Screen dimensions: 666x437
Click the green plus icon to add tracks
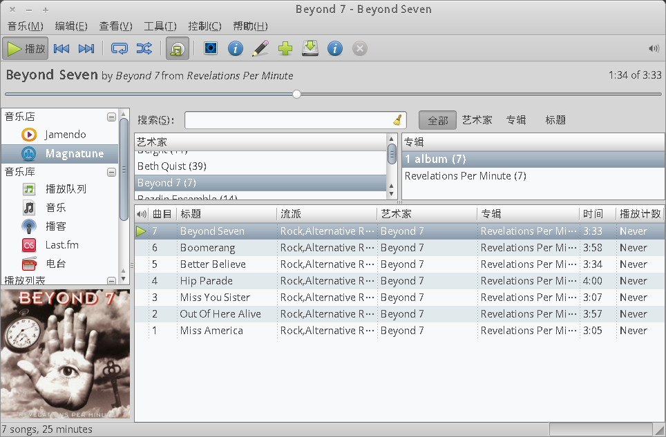coord(285,48)
